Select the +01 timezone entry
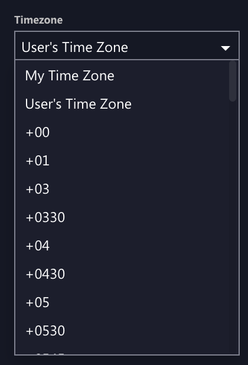248x365 pixels. [x=122, y=161]
